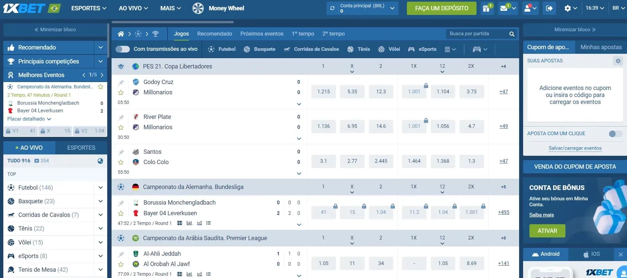Expand the Recomendado sidebar block
Screen dimensions: 627x278
pos(100,47)
